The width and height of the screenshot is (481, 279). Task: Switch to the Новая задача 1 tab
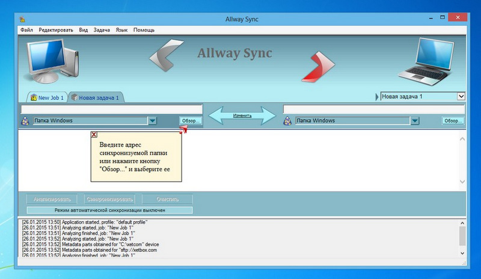96,97
